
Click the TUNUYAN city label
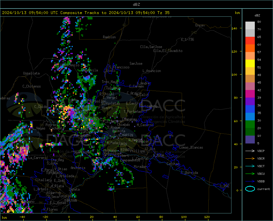pyautogui.click(x=70, y=200)
